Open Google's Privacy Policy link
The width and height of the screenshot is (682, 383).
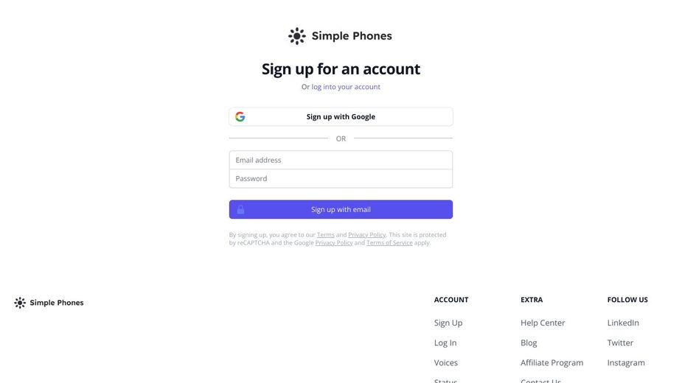(334, 243)
